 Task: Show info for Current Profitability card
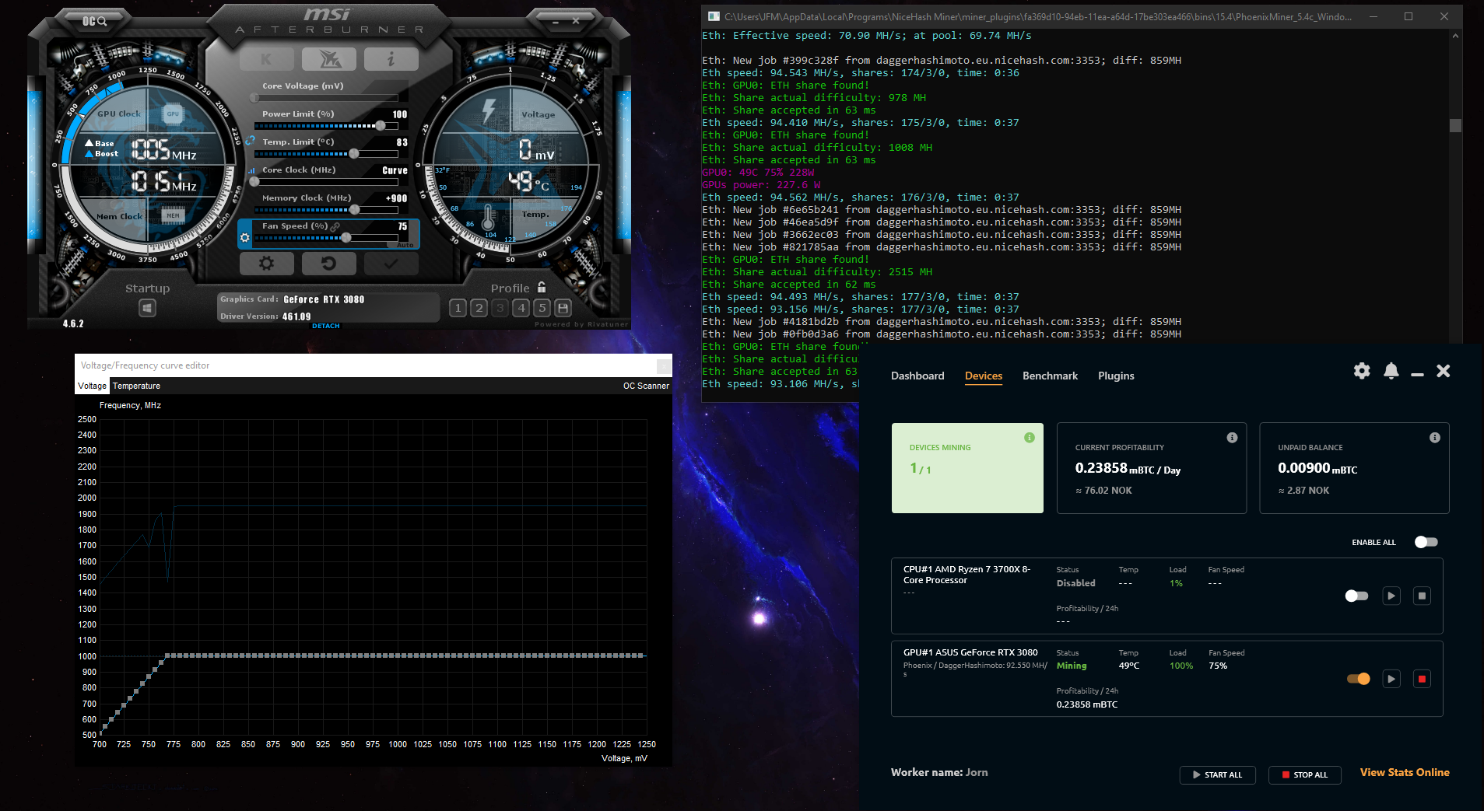pyautogui.click(x=1232, y=438)
